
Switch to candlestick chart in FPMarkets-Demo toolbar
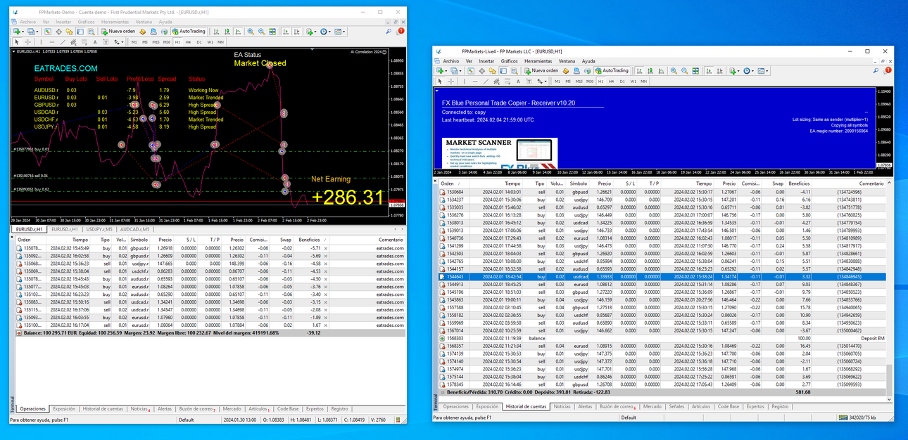click(x=227, y=32)
